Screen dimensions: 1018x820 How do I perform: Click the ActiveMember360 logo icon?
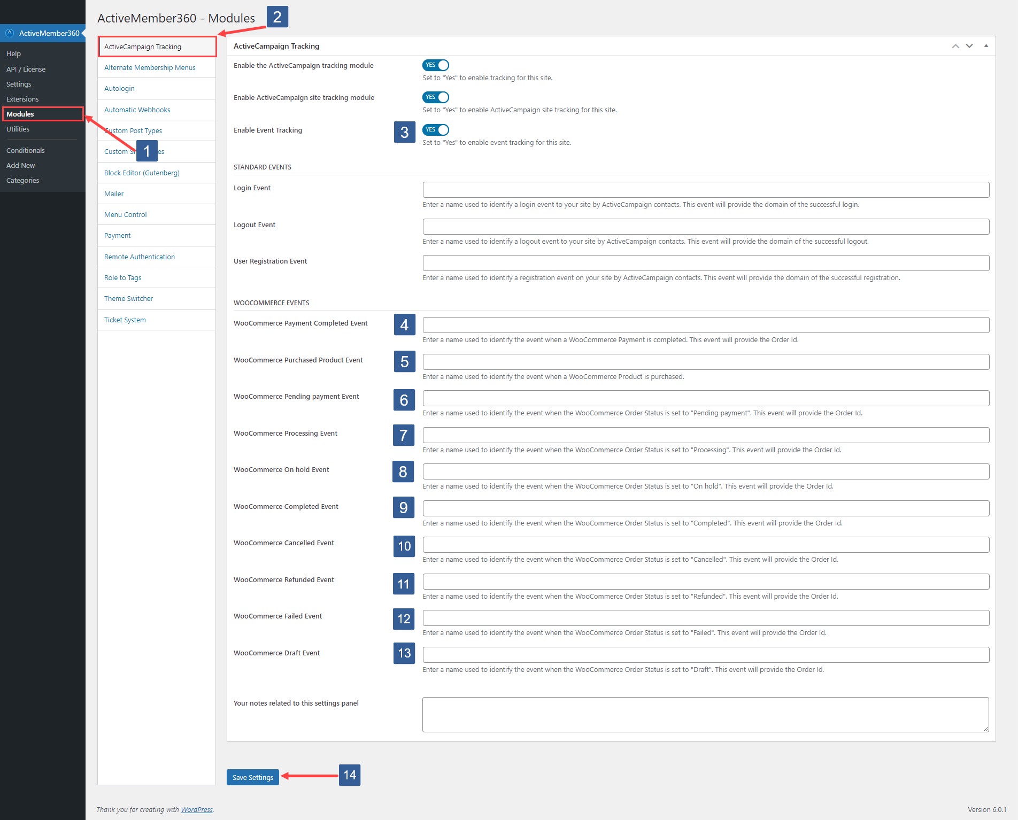pyautogui.click(x=10, y=33)
